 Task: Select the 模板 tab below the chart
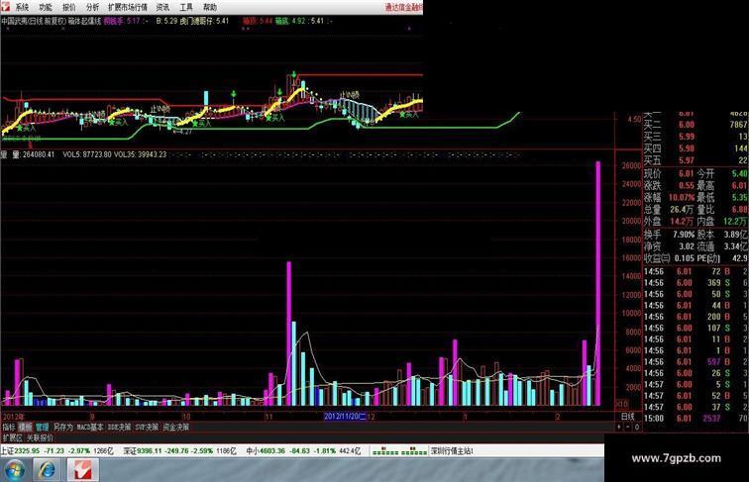pos(25,428)
